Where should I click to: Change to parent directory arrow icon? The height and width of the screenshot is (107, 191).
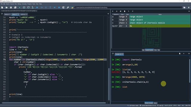coord(189,7)
